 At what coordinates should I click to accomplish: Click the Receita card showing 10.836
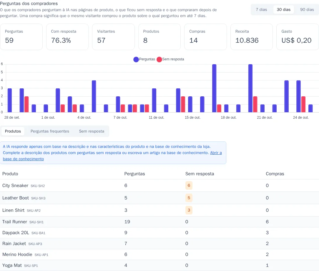point(251,37)
